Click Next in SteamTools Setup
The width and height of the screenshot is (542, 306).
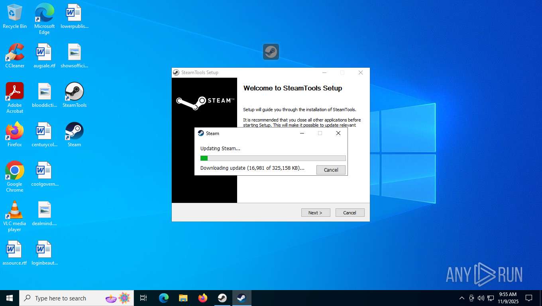click(316, 213)
